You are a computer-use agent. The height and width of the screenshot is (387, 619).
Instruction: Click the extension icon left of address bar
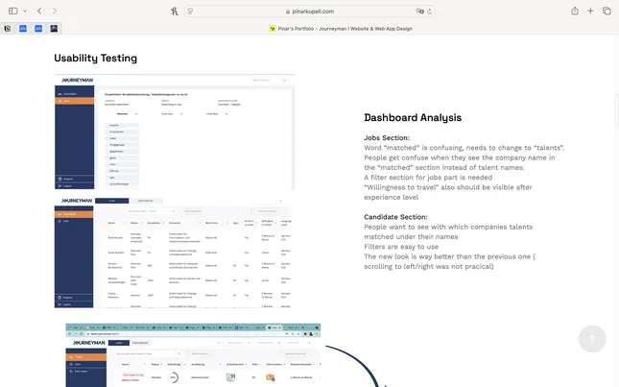(x=174, y=11)
